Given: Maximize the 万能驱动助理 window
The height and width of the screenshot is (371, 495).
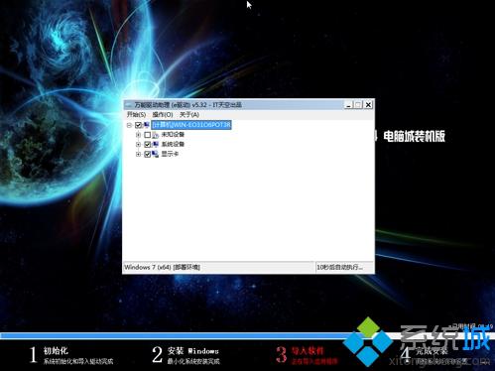Looking at the screenshot, I should coord(358,105).
